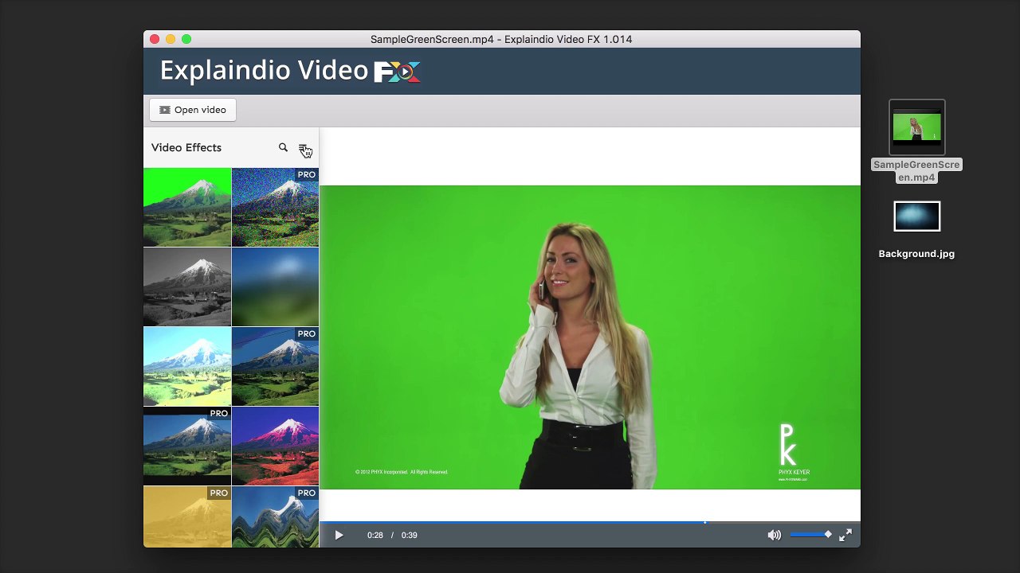Adjust the volume slider
Viewport: 1020px width, 573px height.
click(811, 535)
